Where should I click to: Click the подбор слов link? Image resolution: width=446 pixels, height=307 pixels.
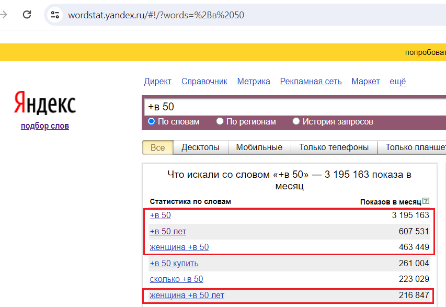point(45,126)
